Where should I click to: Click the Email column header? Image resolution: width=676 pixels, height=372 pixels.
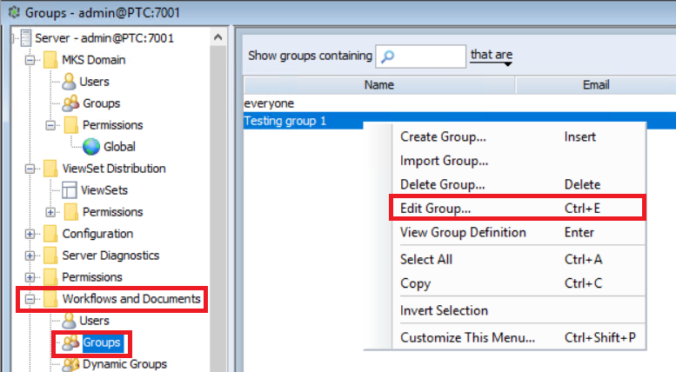[595, 85]
